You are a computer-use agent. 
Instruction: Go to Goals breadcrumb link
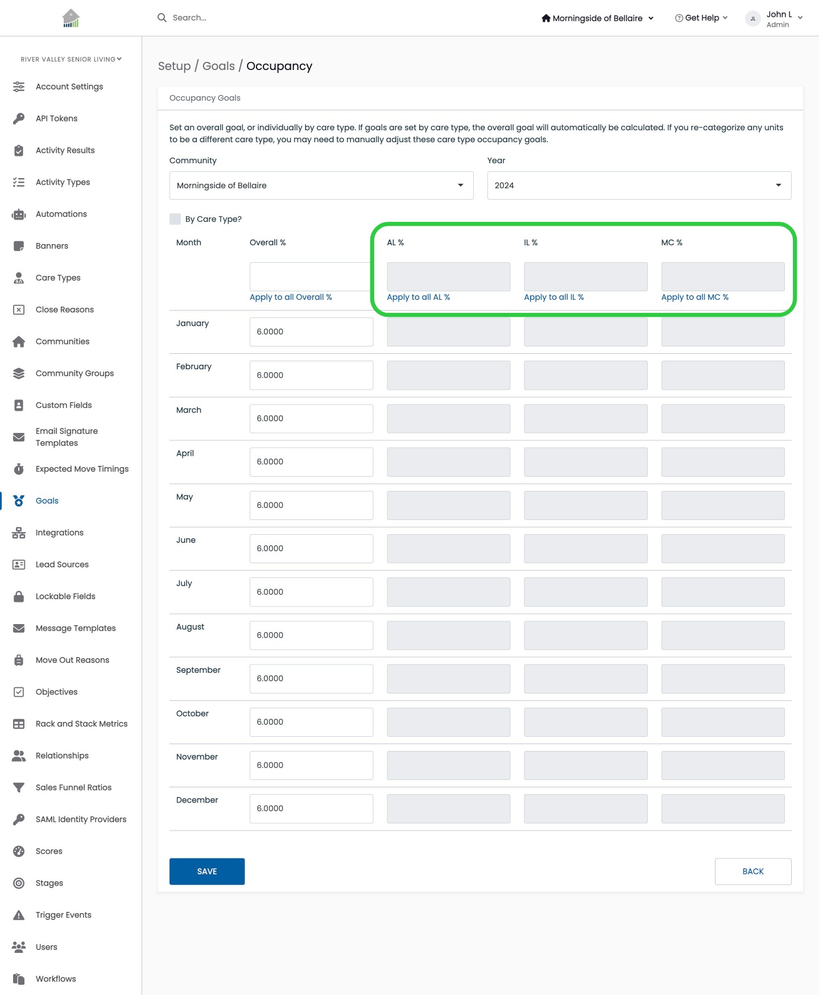[218, 66]
